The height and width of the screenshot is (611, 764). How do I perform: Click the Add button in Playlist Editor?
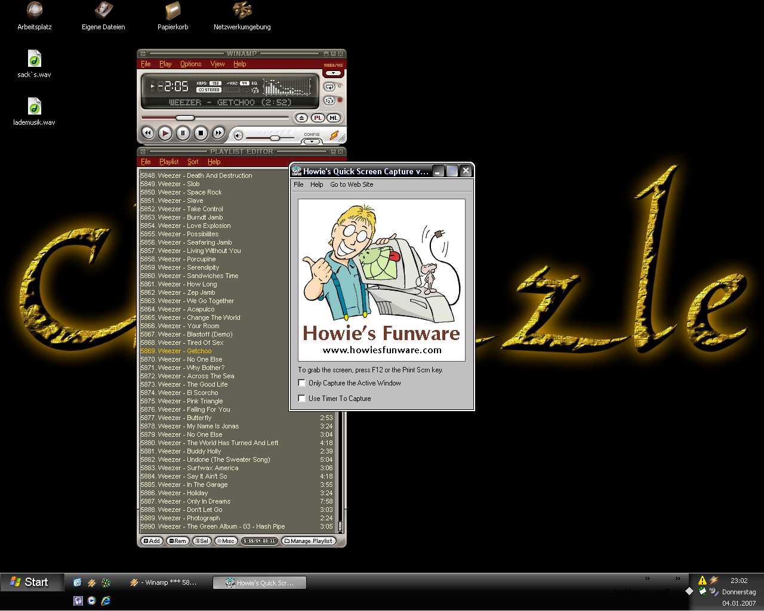pos(152,541)
